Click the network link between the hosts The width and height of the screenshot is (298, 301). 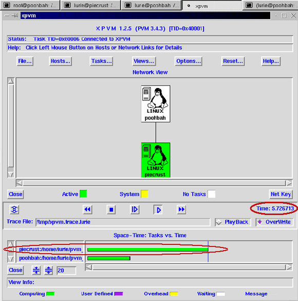(156, 132)
